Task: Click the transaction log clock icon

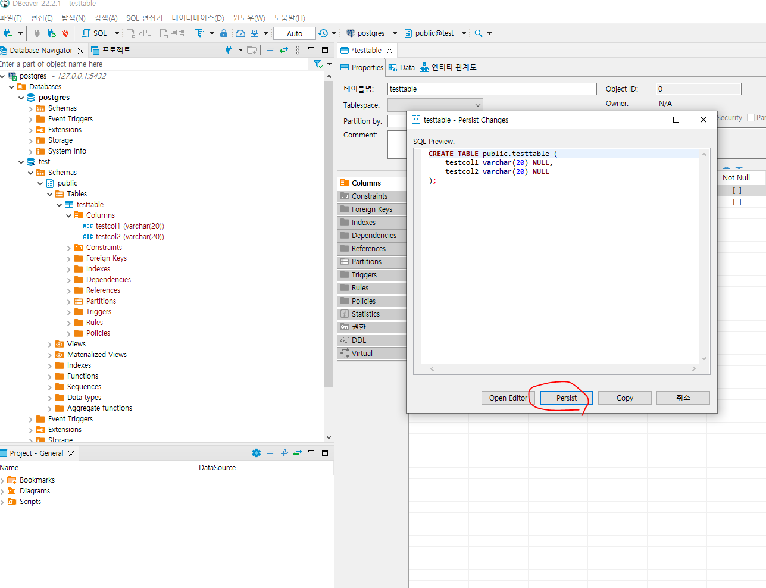Action: 323,33
